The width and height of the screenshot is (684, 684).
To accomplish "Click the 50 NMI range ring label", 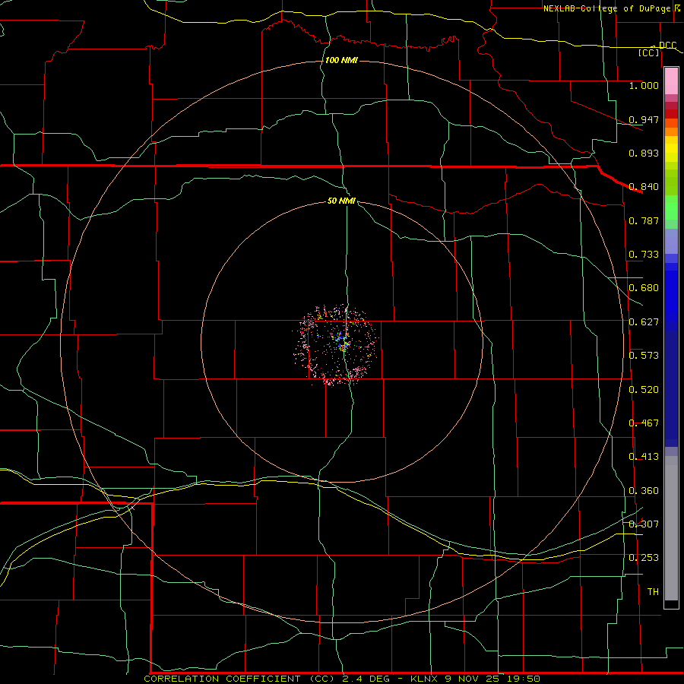I will [341, 201].
